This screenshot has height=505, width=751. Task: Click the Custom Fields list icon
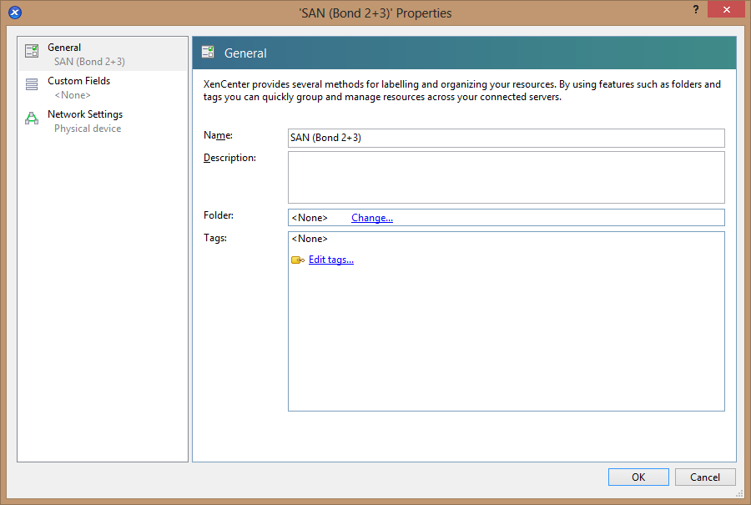point(32,84)
